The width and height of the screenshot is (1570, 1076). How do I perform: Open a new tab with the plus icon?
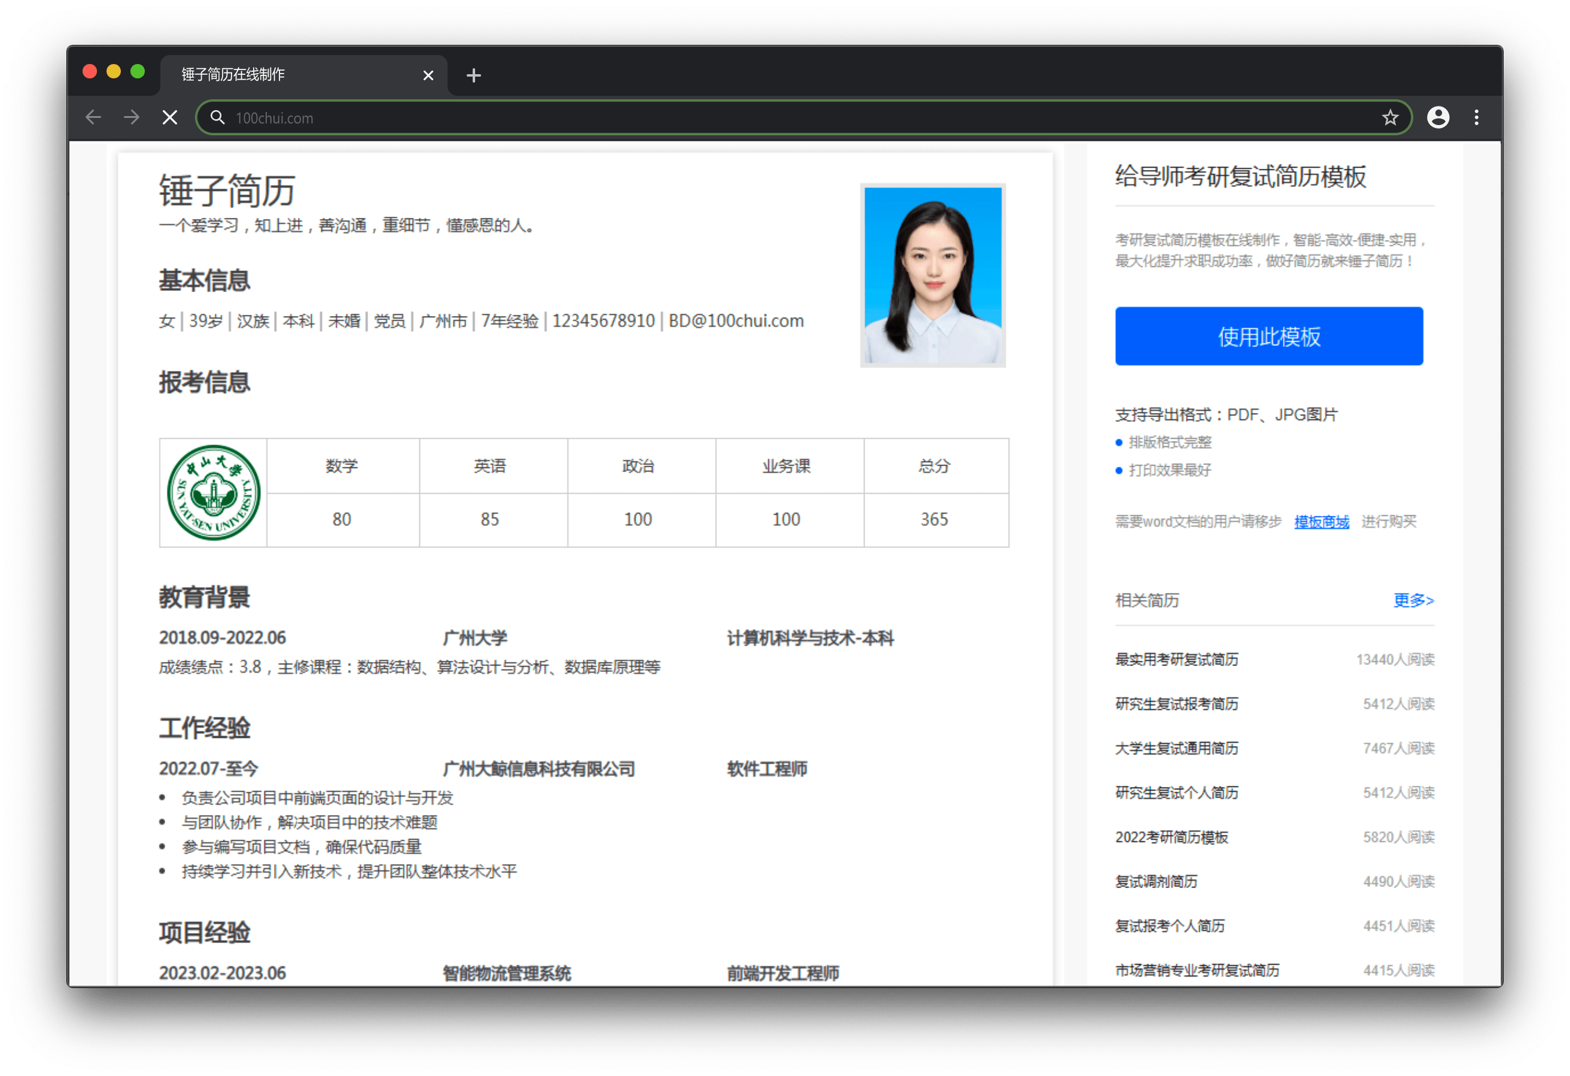pos(473,75)
